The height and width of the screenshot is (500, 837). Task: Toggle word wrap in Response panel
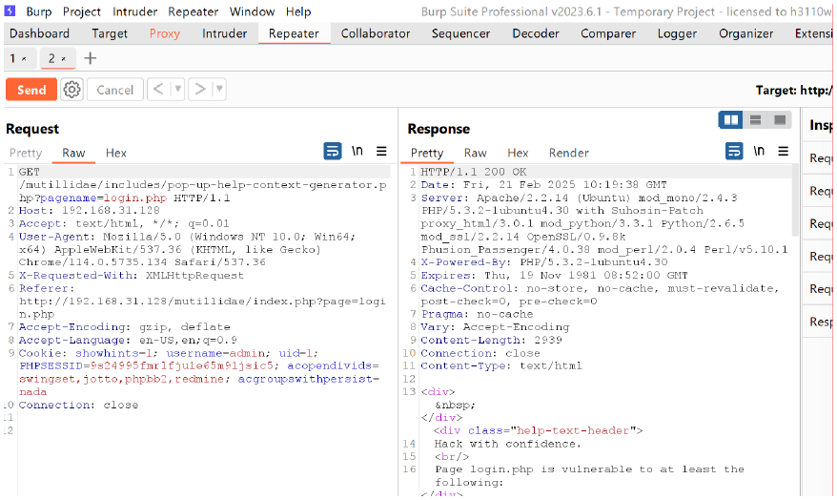(734, 151)
